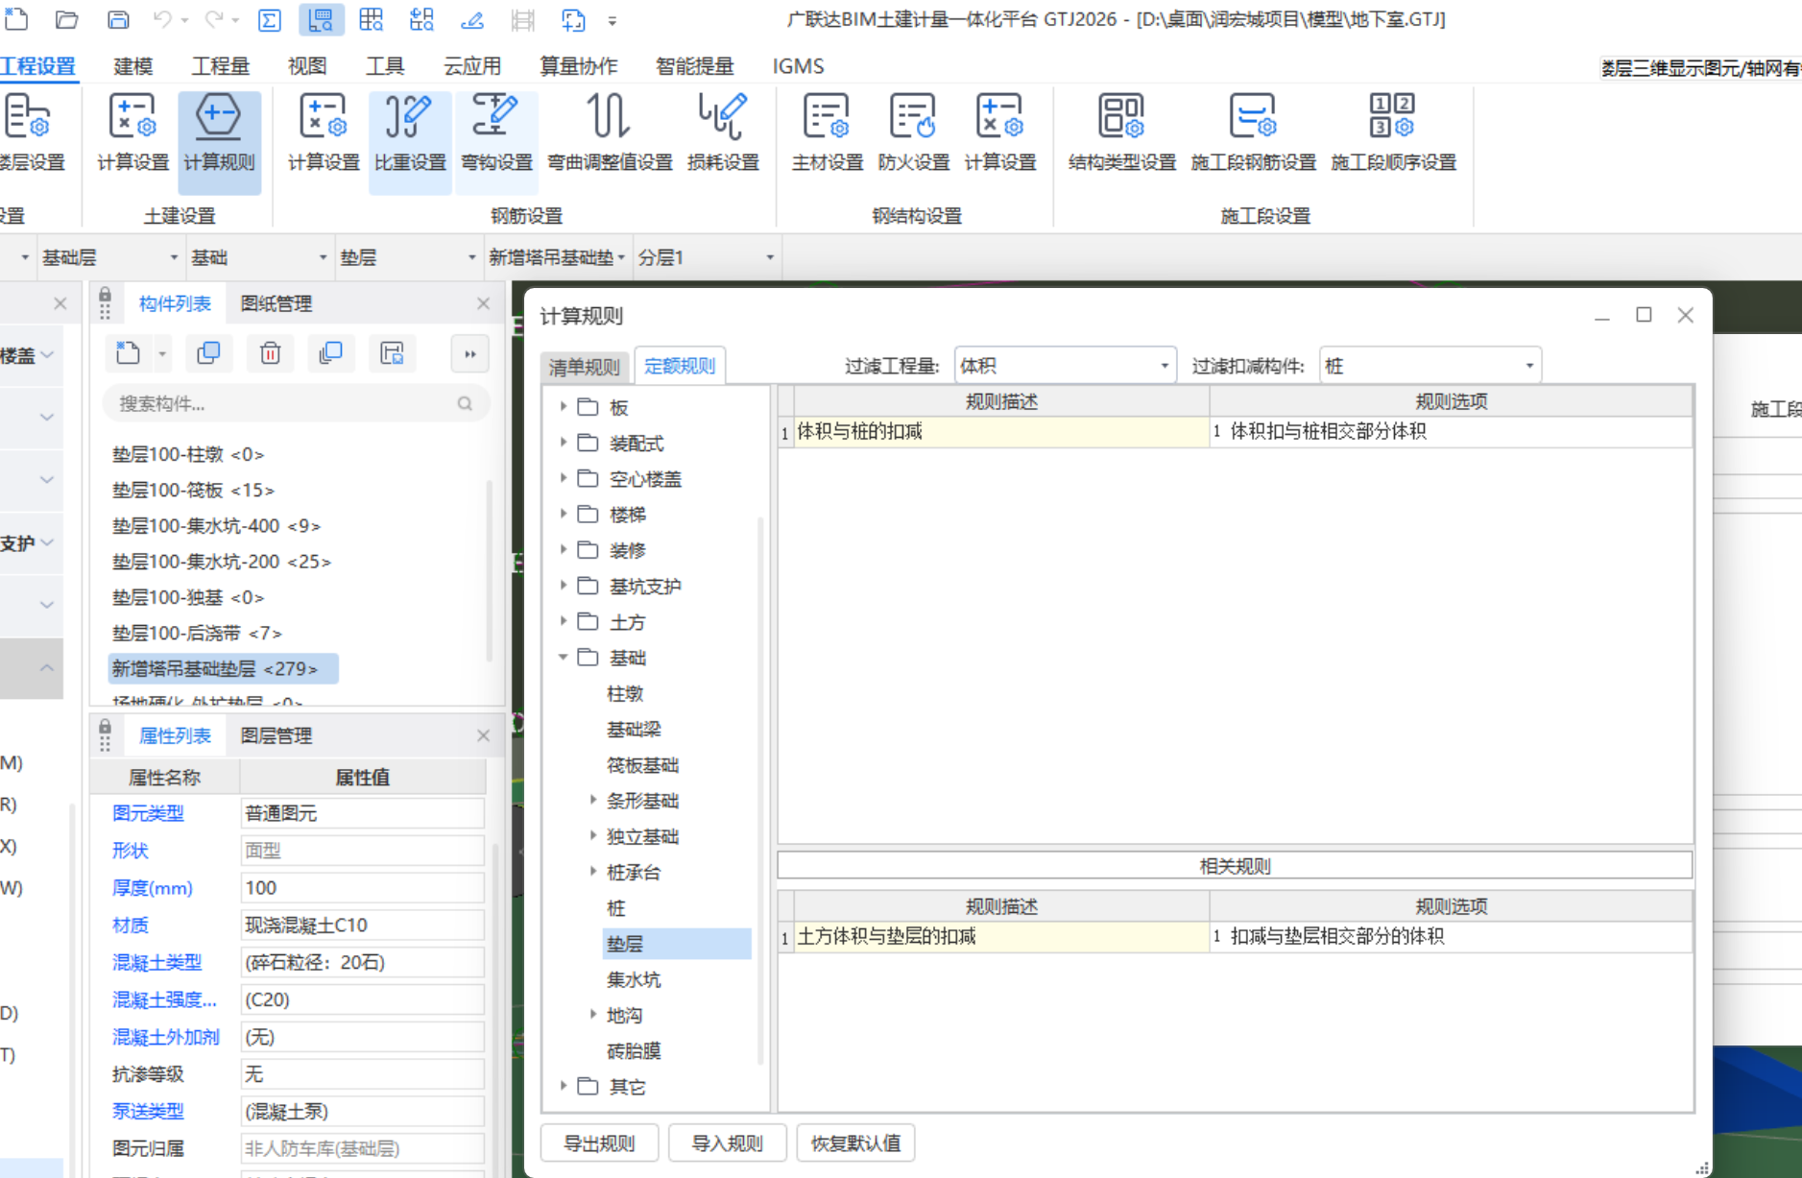Click the undo arrow icon

click(162, 19)
